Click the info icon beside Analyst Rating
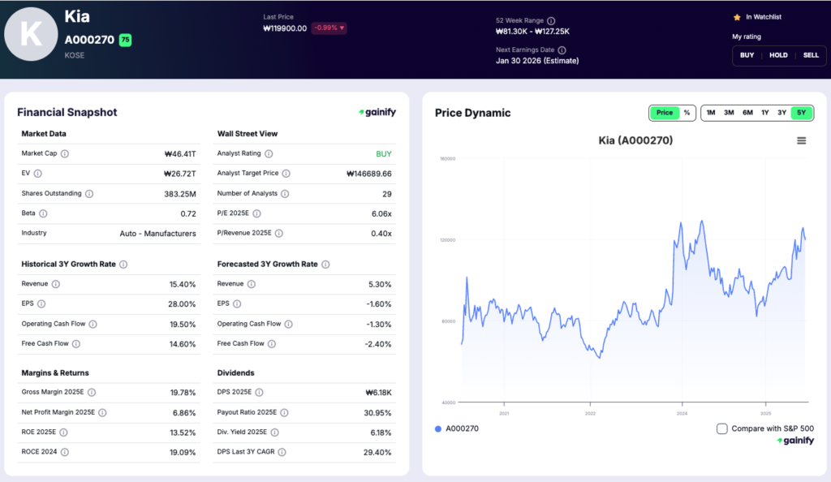The width and height of the screenshot is (831, 482). tap(269, 153)
